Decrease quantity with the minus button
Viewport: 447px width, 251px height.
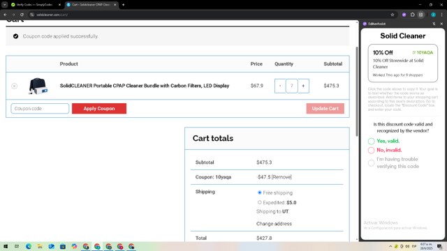pyautogui.click(x=280, y=86)
